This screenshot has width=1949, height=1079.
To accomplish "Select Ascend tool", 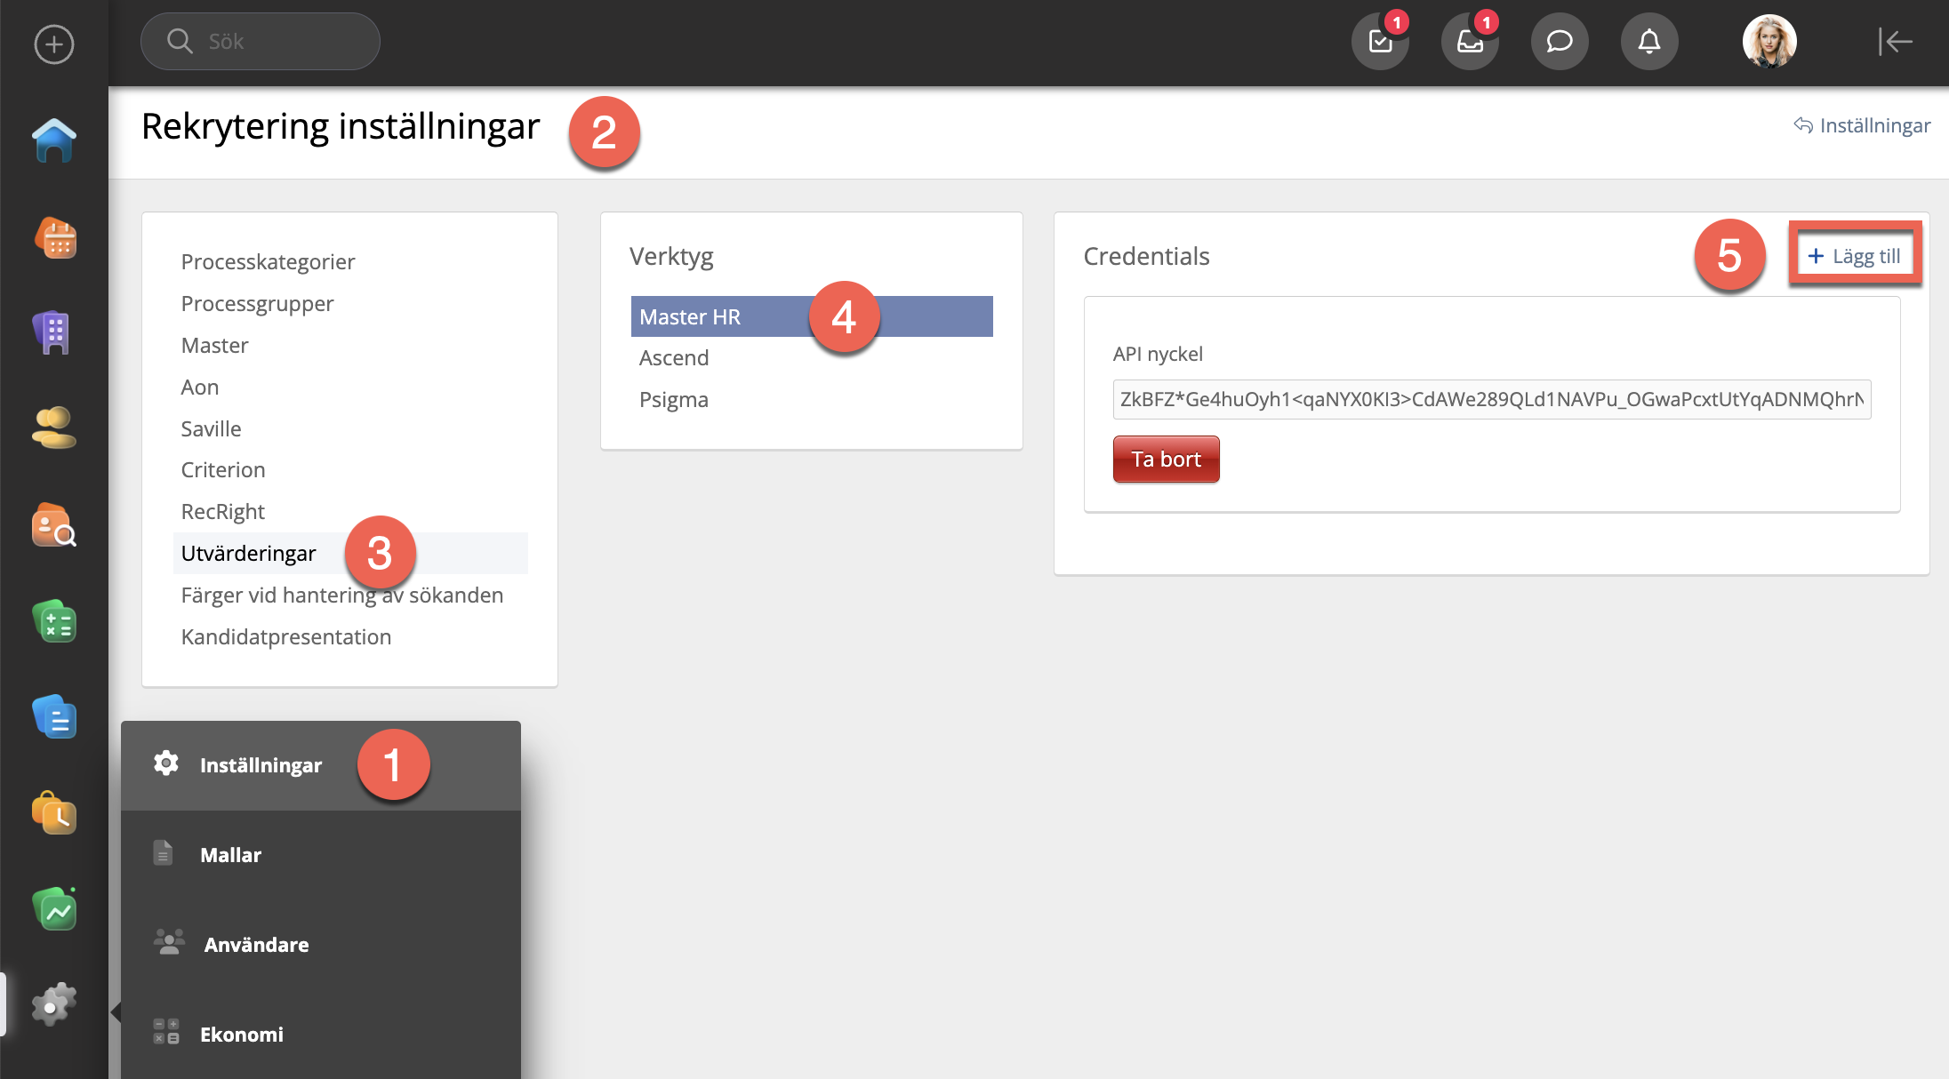I will 673,357.
